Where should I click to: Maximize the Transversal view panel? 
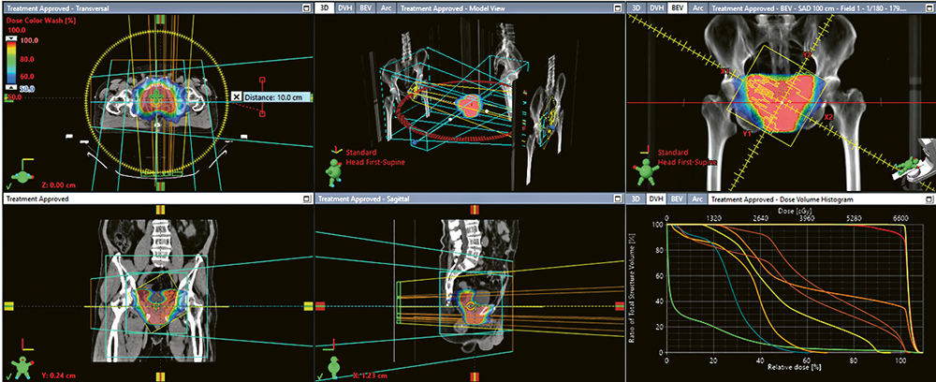pos(305,7)
